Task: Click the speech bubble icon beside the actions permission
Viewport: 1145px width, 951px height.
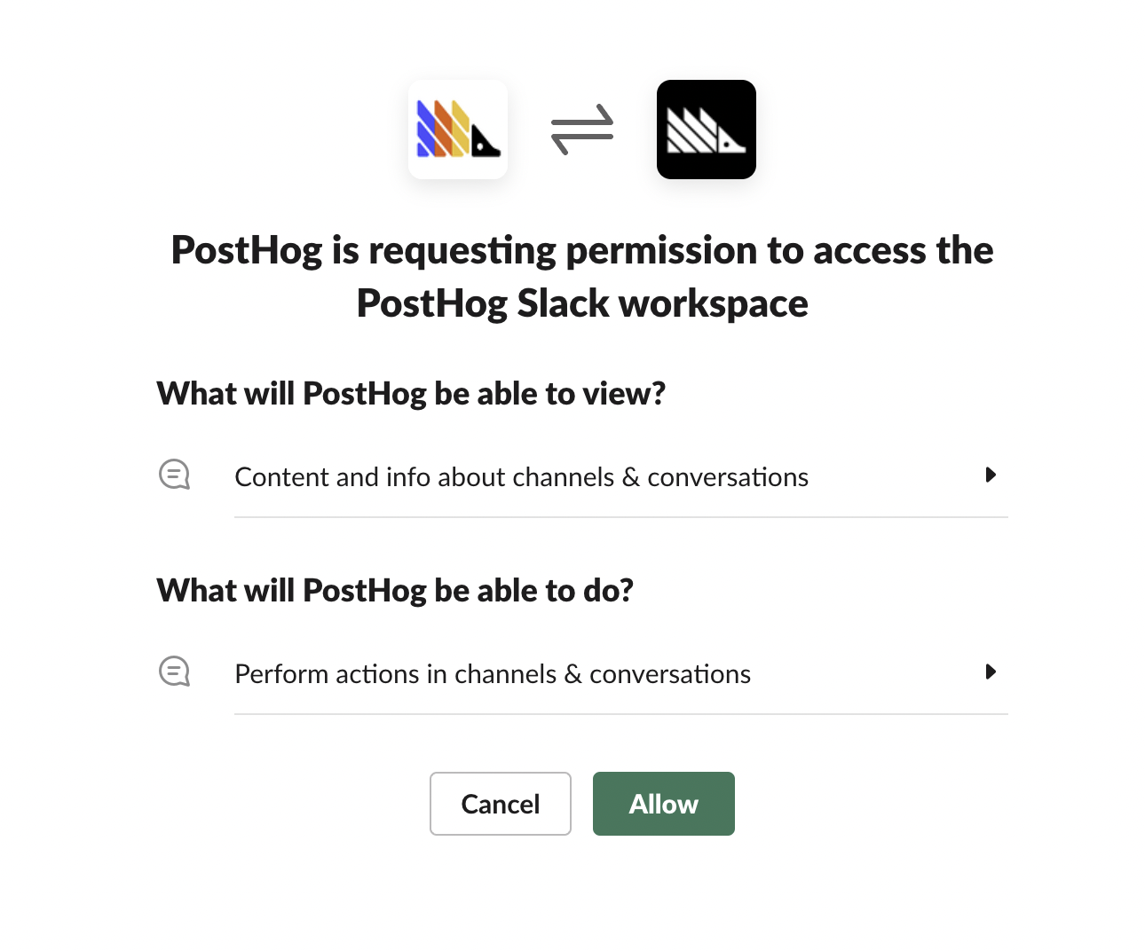Action: point(174,672)
